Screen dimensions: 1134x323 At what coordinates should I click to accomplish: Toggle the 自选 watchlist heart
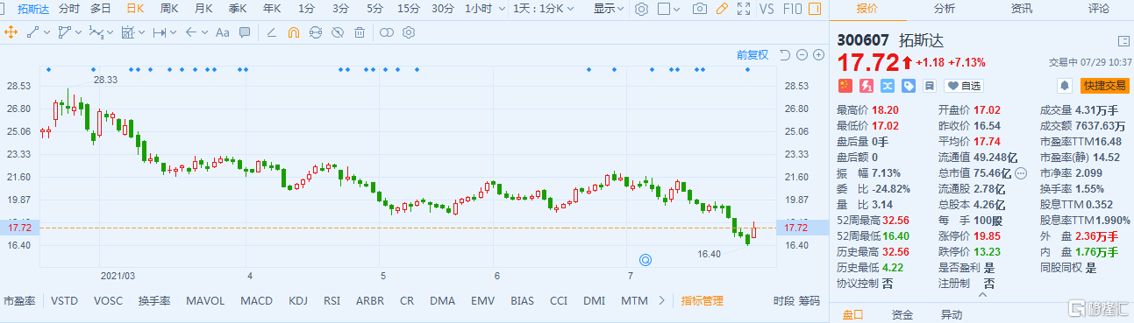coord(963,86)
